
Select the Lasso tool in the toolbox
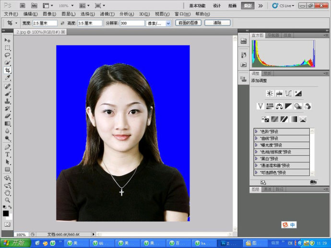8,55
